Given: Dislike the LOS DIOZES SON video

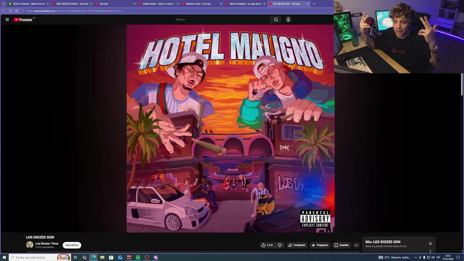Looking at the screenshot, I should click(279, 245).
